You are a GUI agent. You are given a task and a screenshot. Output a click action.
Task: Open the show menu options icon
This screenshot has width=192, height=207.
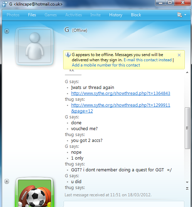pyautogui.click(x=180, y=15)
